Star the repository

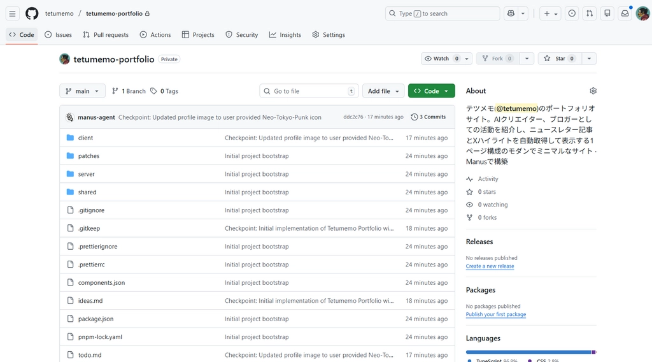pos(560,59)
